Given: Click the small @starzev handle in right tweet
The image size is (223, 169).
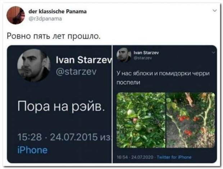Looking at the screenshot, I should click(x=143, y=58).
